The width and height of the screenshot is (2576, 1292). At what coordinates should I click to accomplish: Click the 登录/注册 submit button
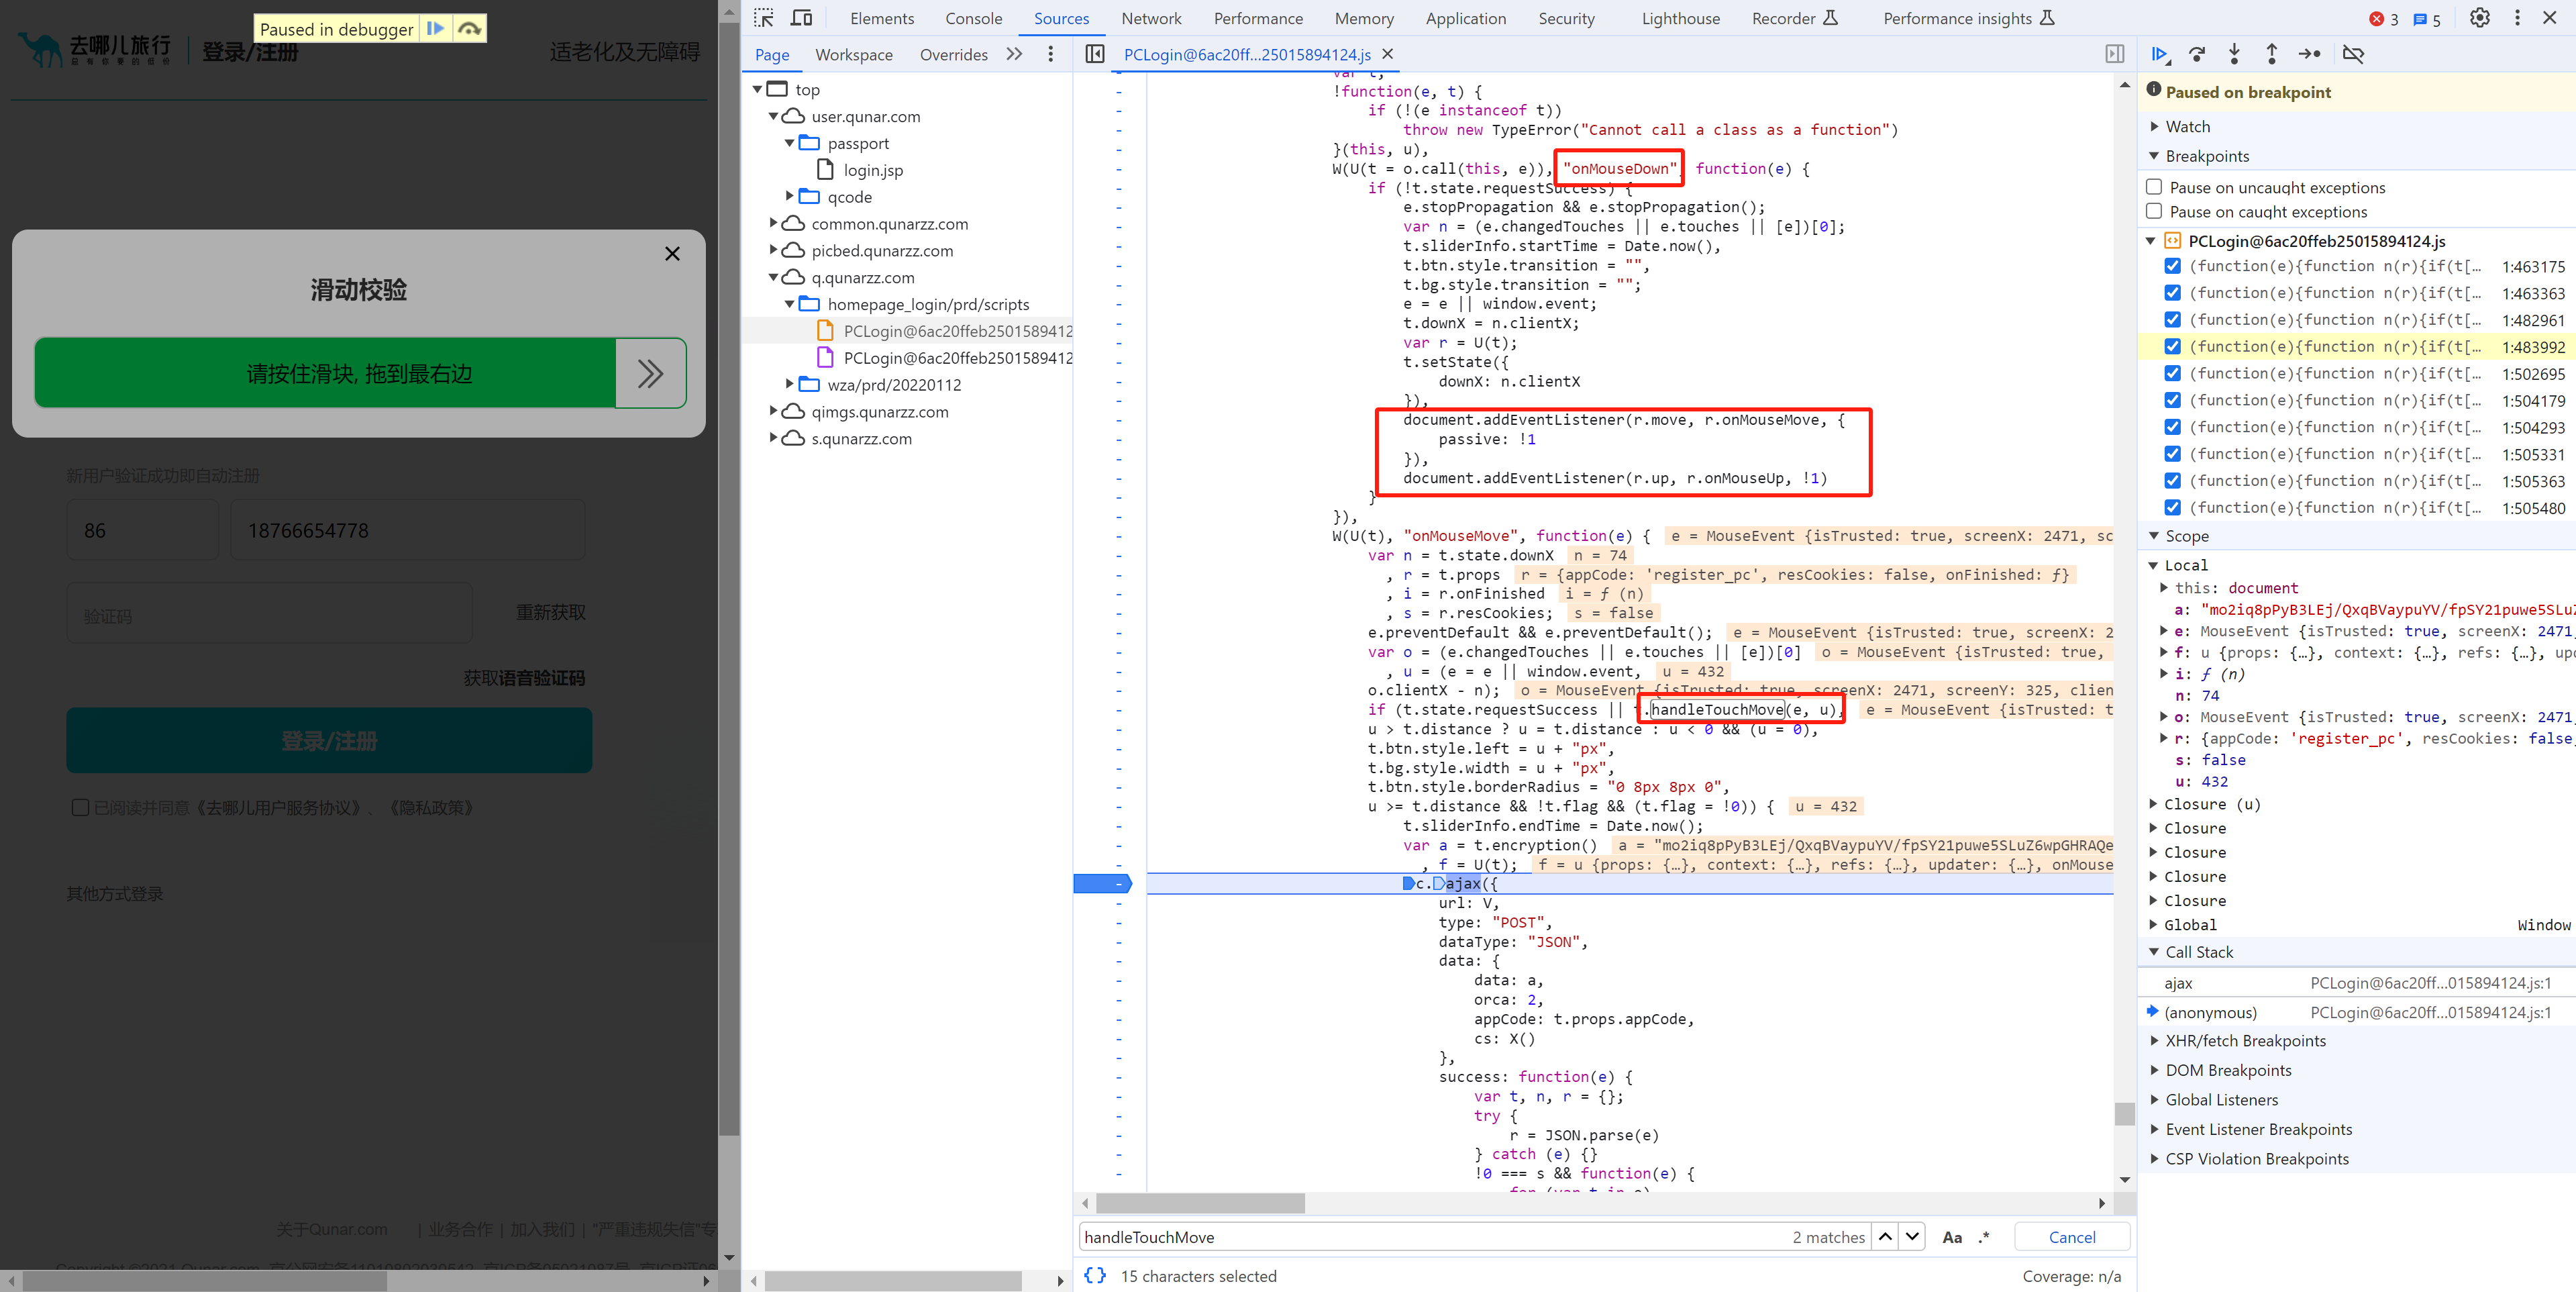(329, 740)
